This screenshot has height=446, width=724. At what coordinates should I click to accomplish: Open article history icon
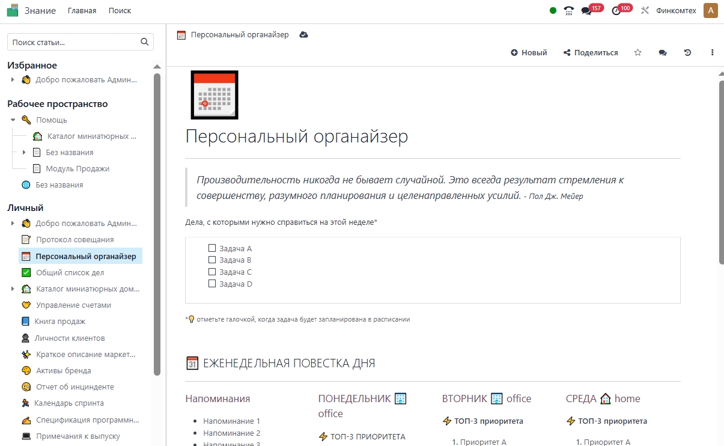click(x=687, y=53)
